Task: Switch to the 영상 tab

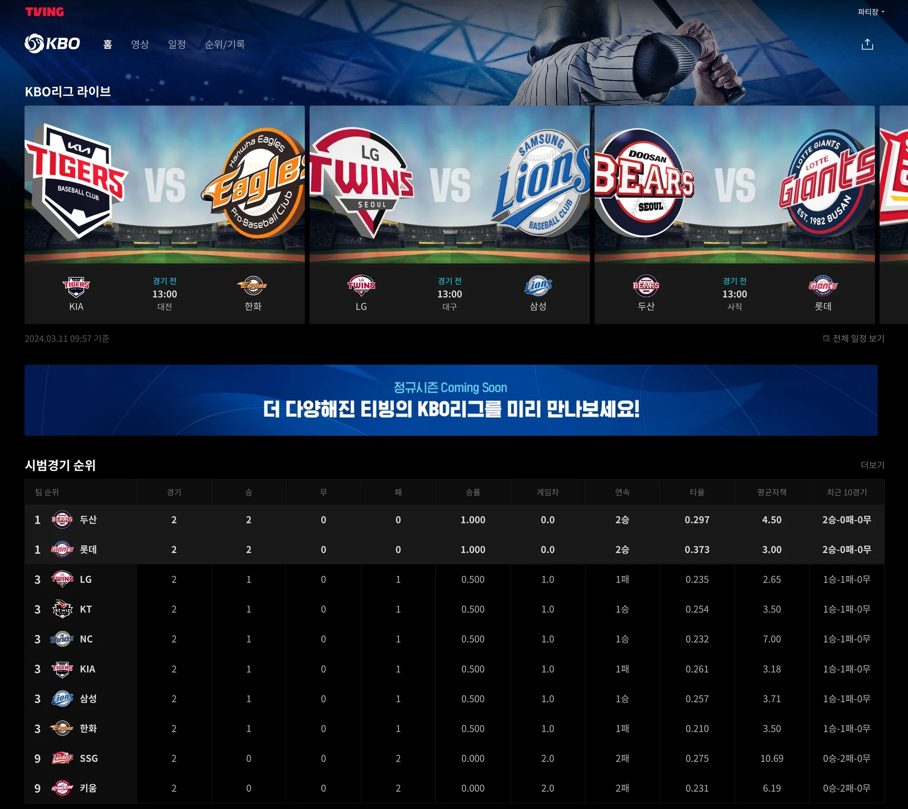Action: [x=140, y=44]
